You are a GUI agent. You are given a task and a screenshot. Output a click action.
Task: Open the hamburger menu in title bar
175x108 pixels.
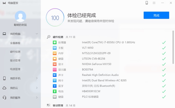click(154, 3)
